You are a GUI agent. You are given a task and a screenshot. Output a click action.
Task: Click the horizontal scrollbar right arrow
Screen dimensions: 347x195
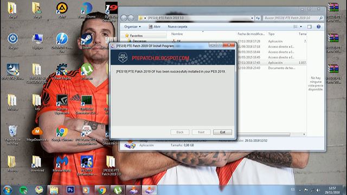[x=304, y=134]
